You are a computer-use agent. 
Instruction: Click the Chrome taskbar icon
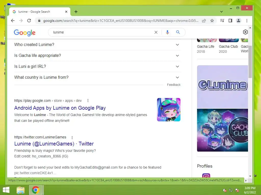[x=36, y=190]
